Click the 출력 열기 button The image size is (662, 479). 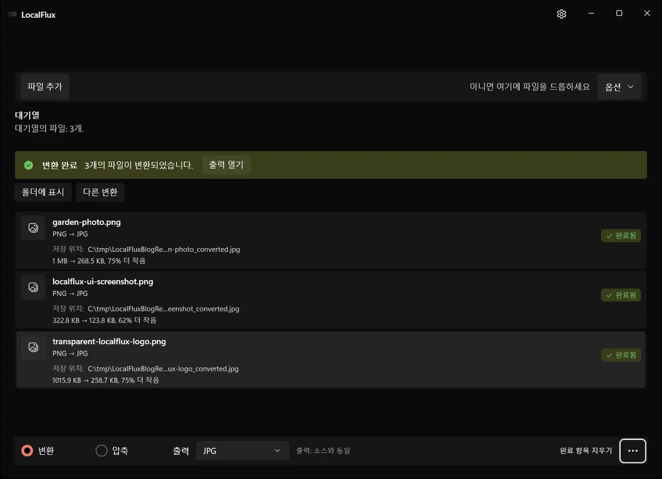point(226,165)
